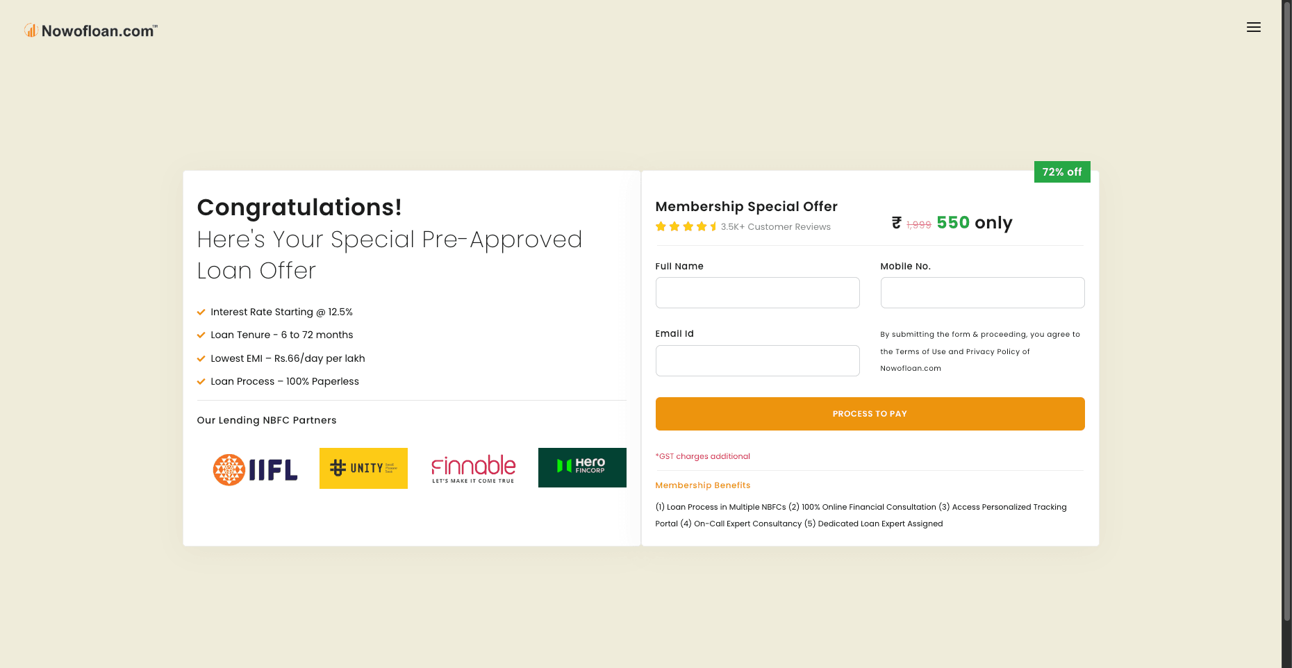This screenshot has width=1292, height=668.
Task: Click the Unity bank logo
Action: click(363, 468)
